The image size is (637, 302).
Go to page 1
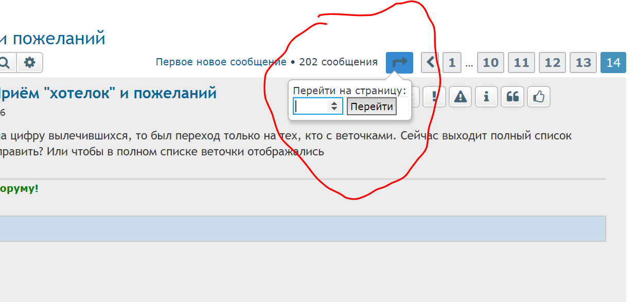pos(452,63)
